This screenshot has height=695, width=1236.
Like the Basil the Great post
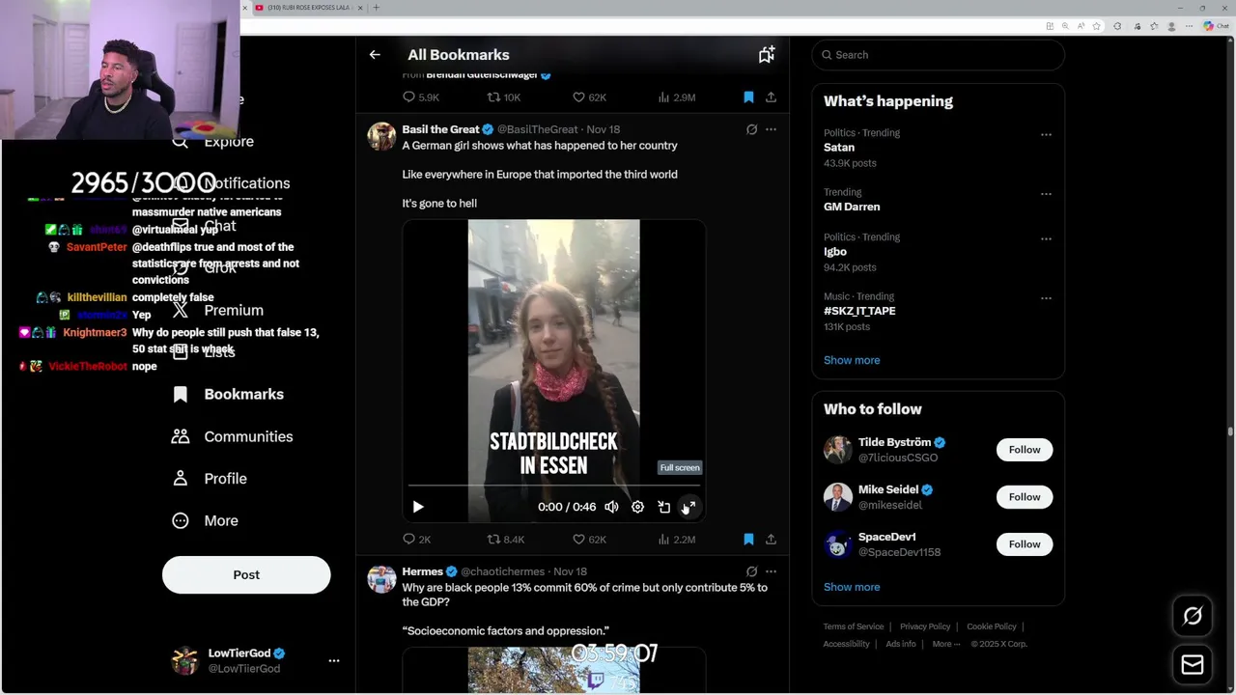(x=589, y=540)
